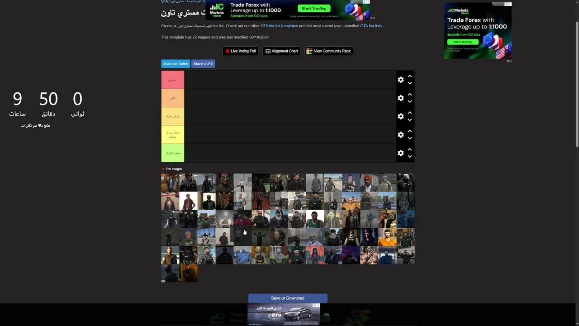The height and width of the screenshot is (326, 579).
Task: Click the light-orange third tier label cell
Action: tap(173, 116)
